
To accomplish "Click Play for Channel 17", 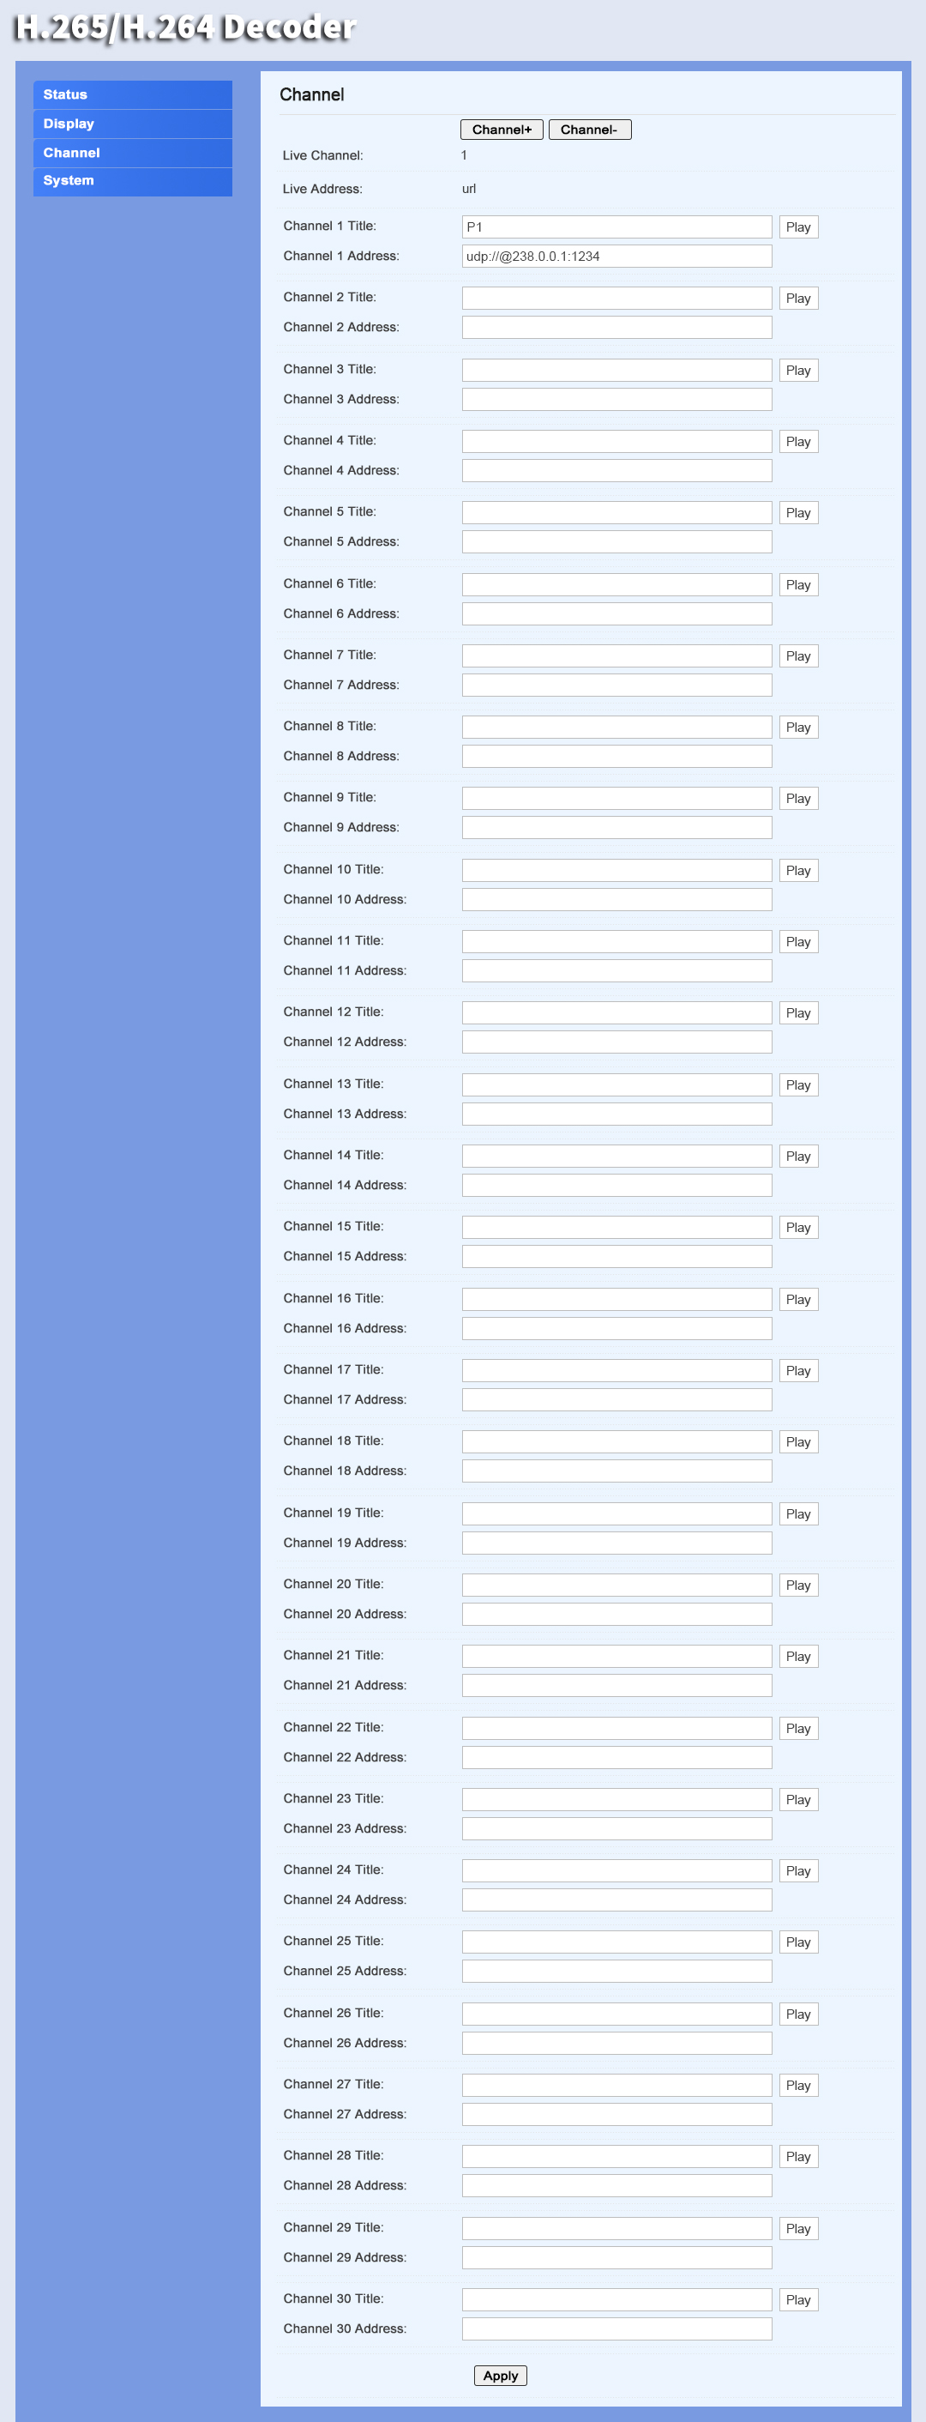I will tap(798, 1371).
